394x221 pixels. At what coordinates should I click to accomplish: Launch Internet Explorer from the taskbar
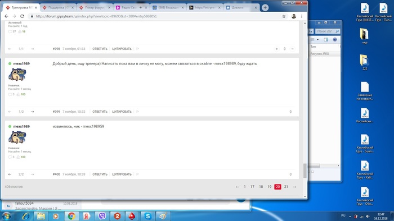pyautogui.click(x=26, y=216)
